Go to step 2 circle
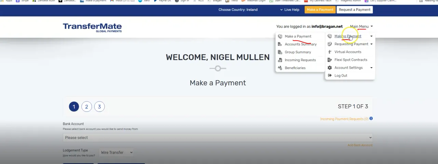This screenshot has height=164, width=438. coord(86,107)
